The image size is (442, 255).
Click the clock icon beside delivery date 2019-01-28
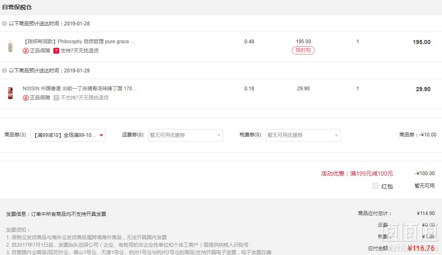tap(4, 24)
